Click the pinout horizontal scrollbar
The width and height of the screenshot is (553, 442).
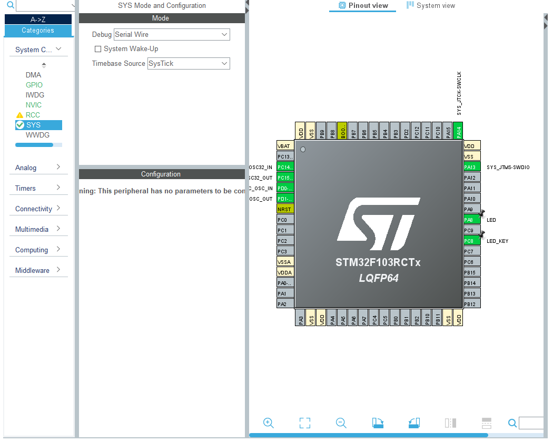(369, 435)
